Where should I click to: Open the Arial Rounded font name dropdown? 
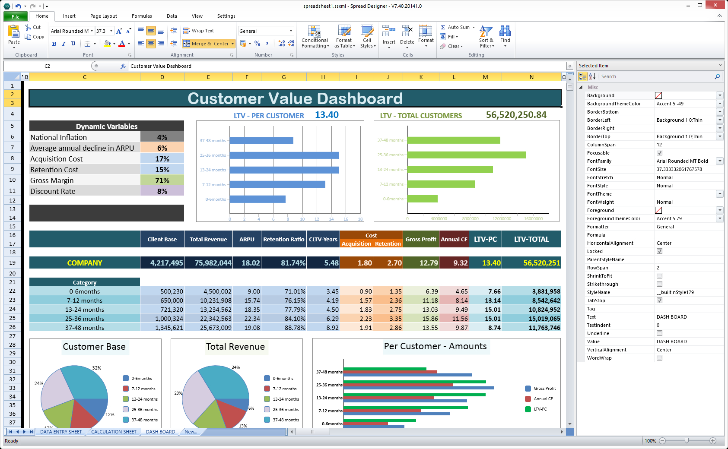[91, 30]
